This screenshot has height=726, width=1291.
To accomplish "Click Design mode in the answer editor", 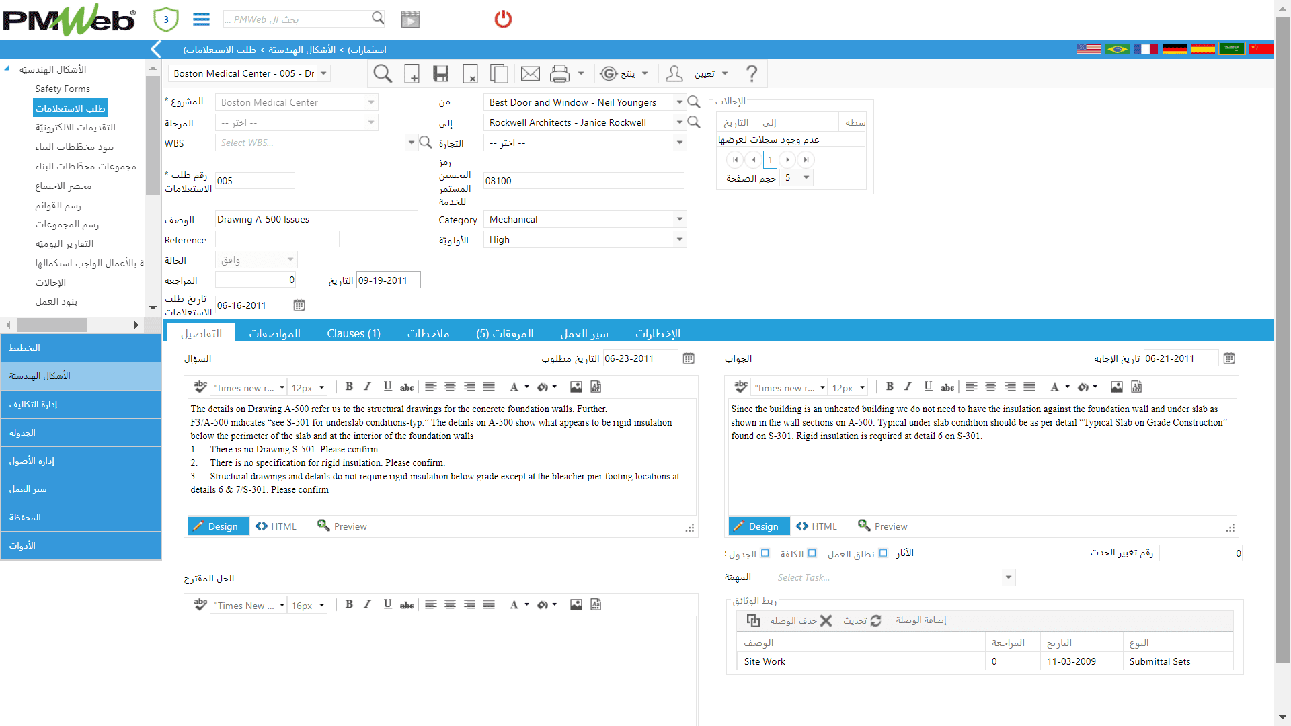I will click(758, 526).
